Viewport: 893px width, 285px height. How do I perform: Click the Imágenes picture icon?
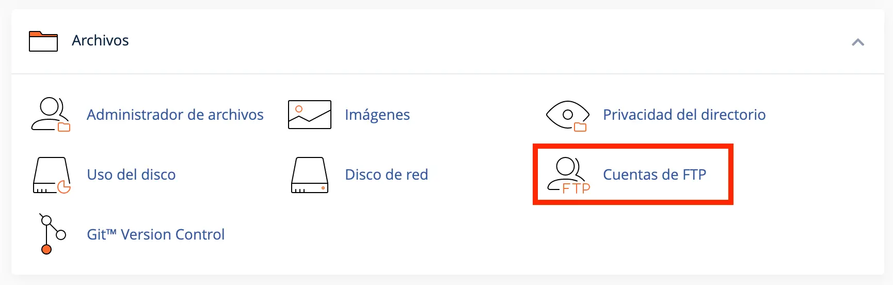click(310, 115)
